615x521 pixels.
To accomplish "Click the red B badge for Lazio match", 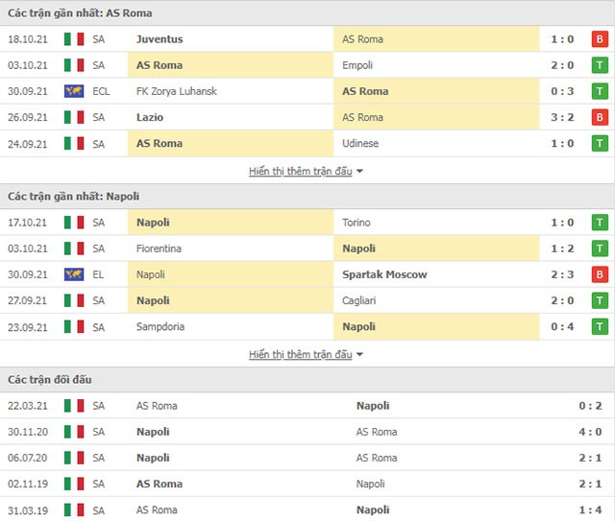I will pos(600,117).
